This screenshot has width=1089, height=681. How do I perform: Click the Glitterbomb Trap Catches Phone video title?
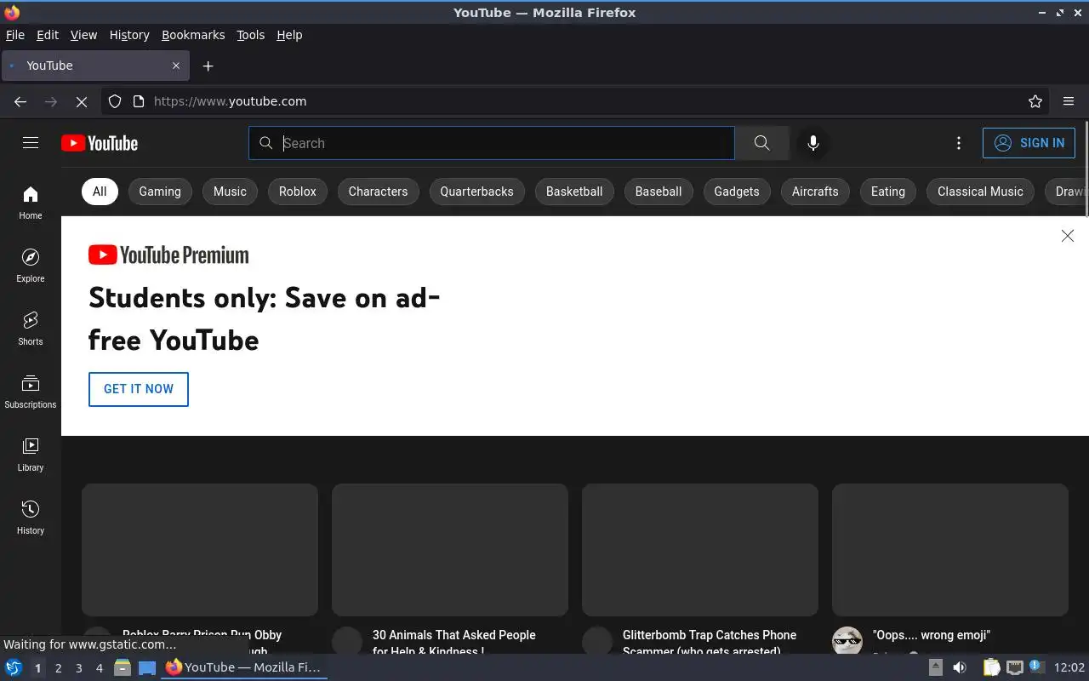coord(710,643)
